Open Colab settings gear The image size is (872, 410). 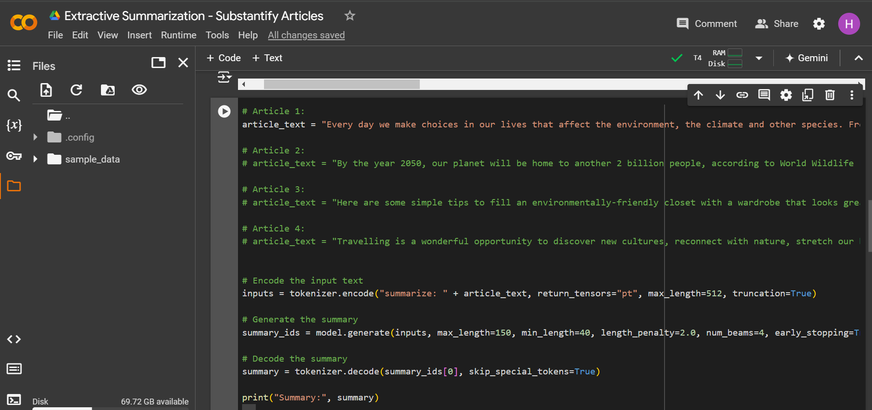819,24
